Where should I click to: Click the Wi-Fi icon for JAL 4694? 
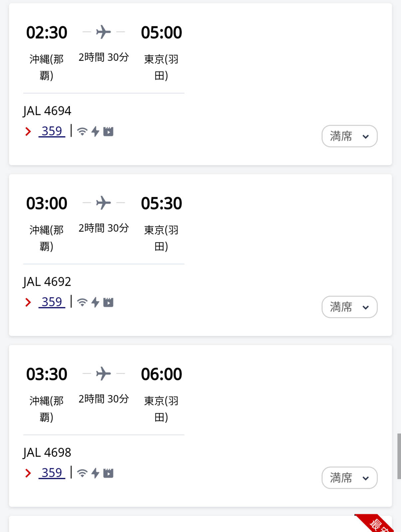coord(82,132)
